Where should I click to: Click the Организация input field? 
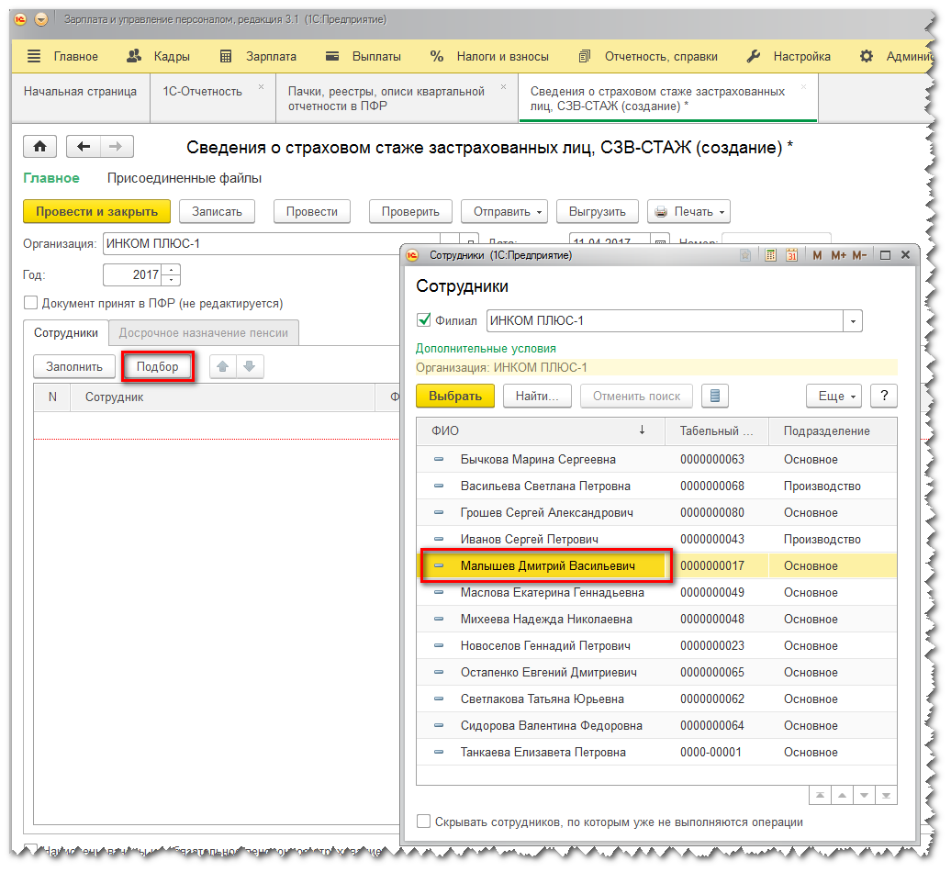point(272,244)
